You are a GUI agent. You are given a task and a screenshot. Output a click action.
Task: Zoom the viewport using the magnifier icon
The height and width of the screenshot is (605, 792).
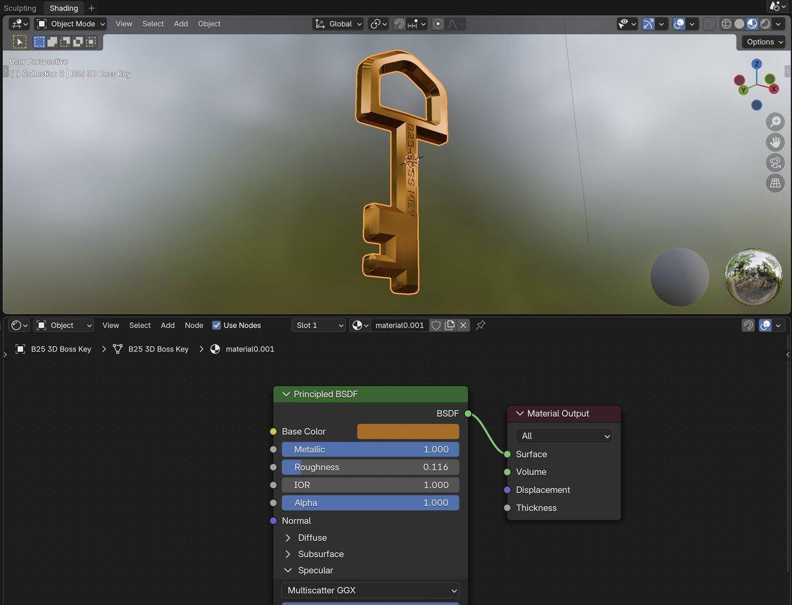[x=775, y=122]
